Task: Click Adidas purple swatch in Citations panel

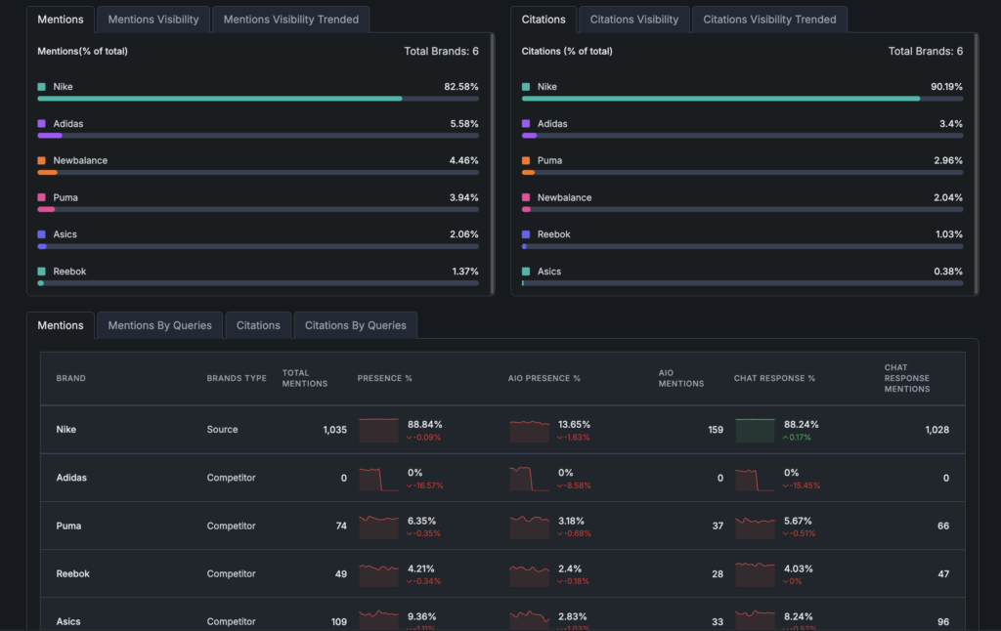Action: click(526, 124)
